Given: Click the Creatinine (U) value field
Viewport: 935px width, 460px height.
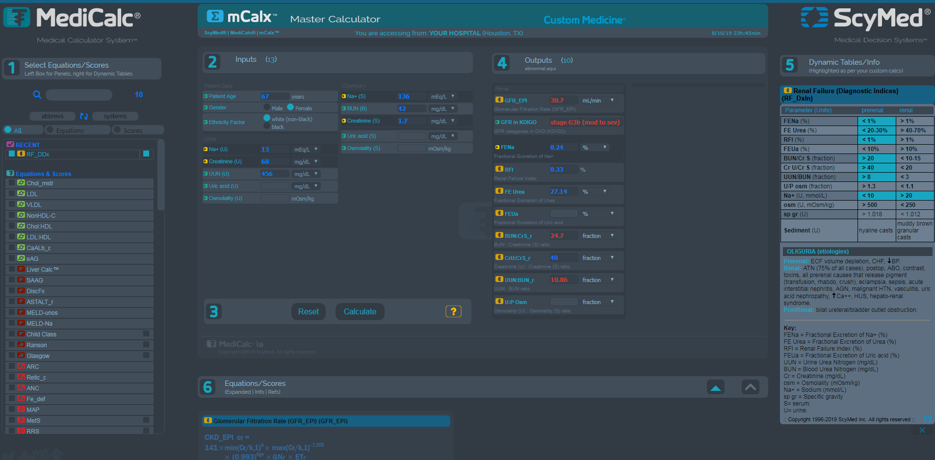Looking at the screenshot, I should (x=275, y=161).
